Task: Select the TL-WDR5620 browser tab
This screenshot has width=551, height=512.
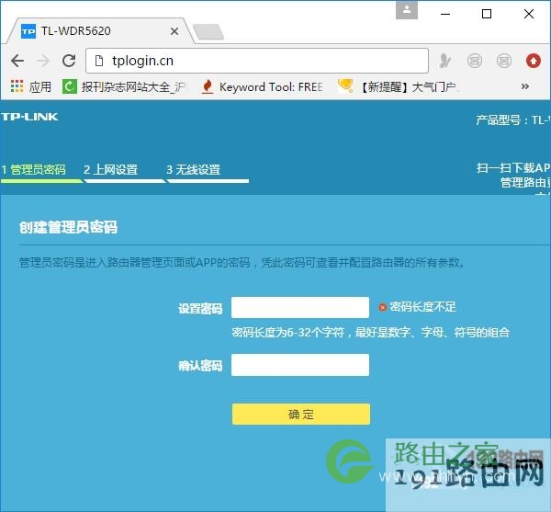Action: pos(98,31)
